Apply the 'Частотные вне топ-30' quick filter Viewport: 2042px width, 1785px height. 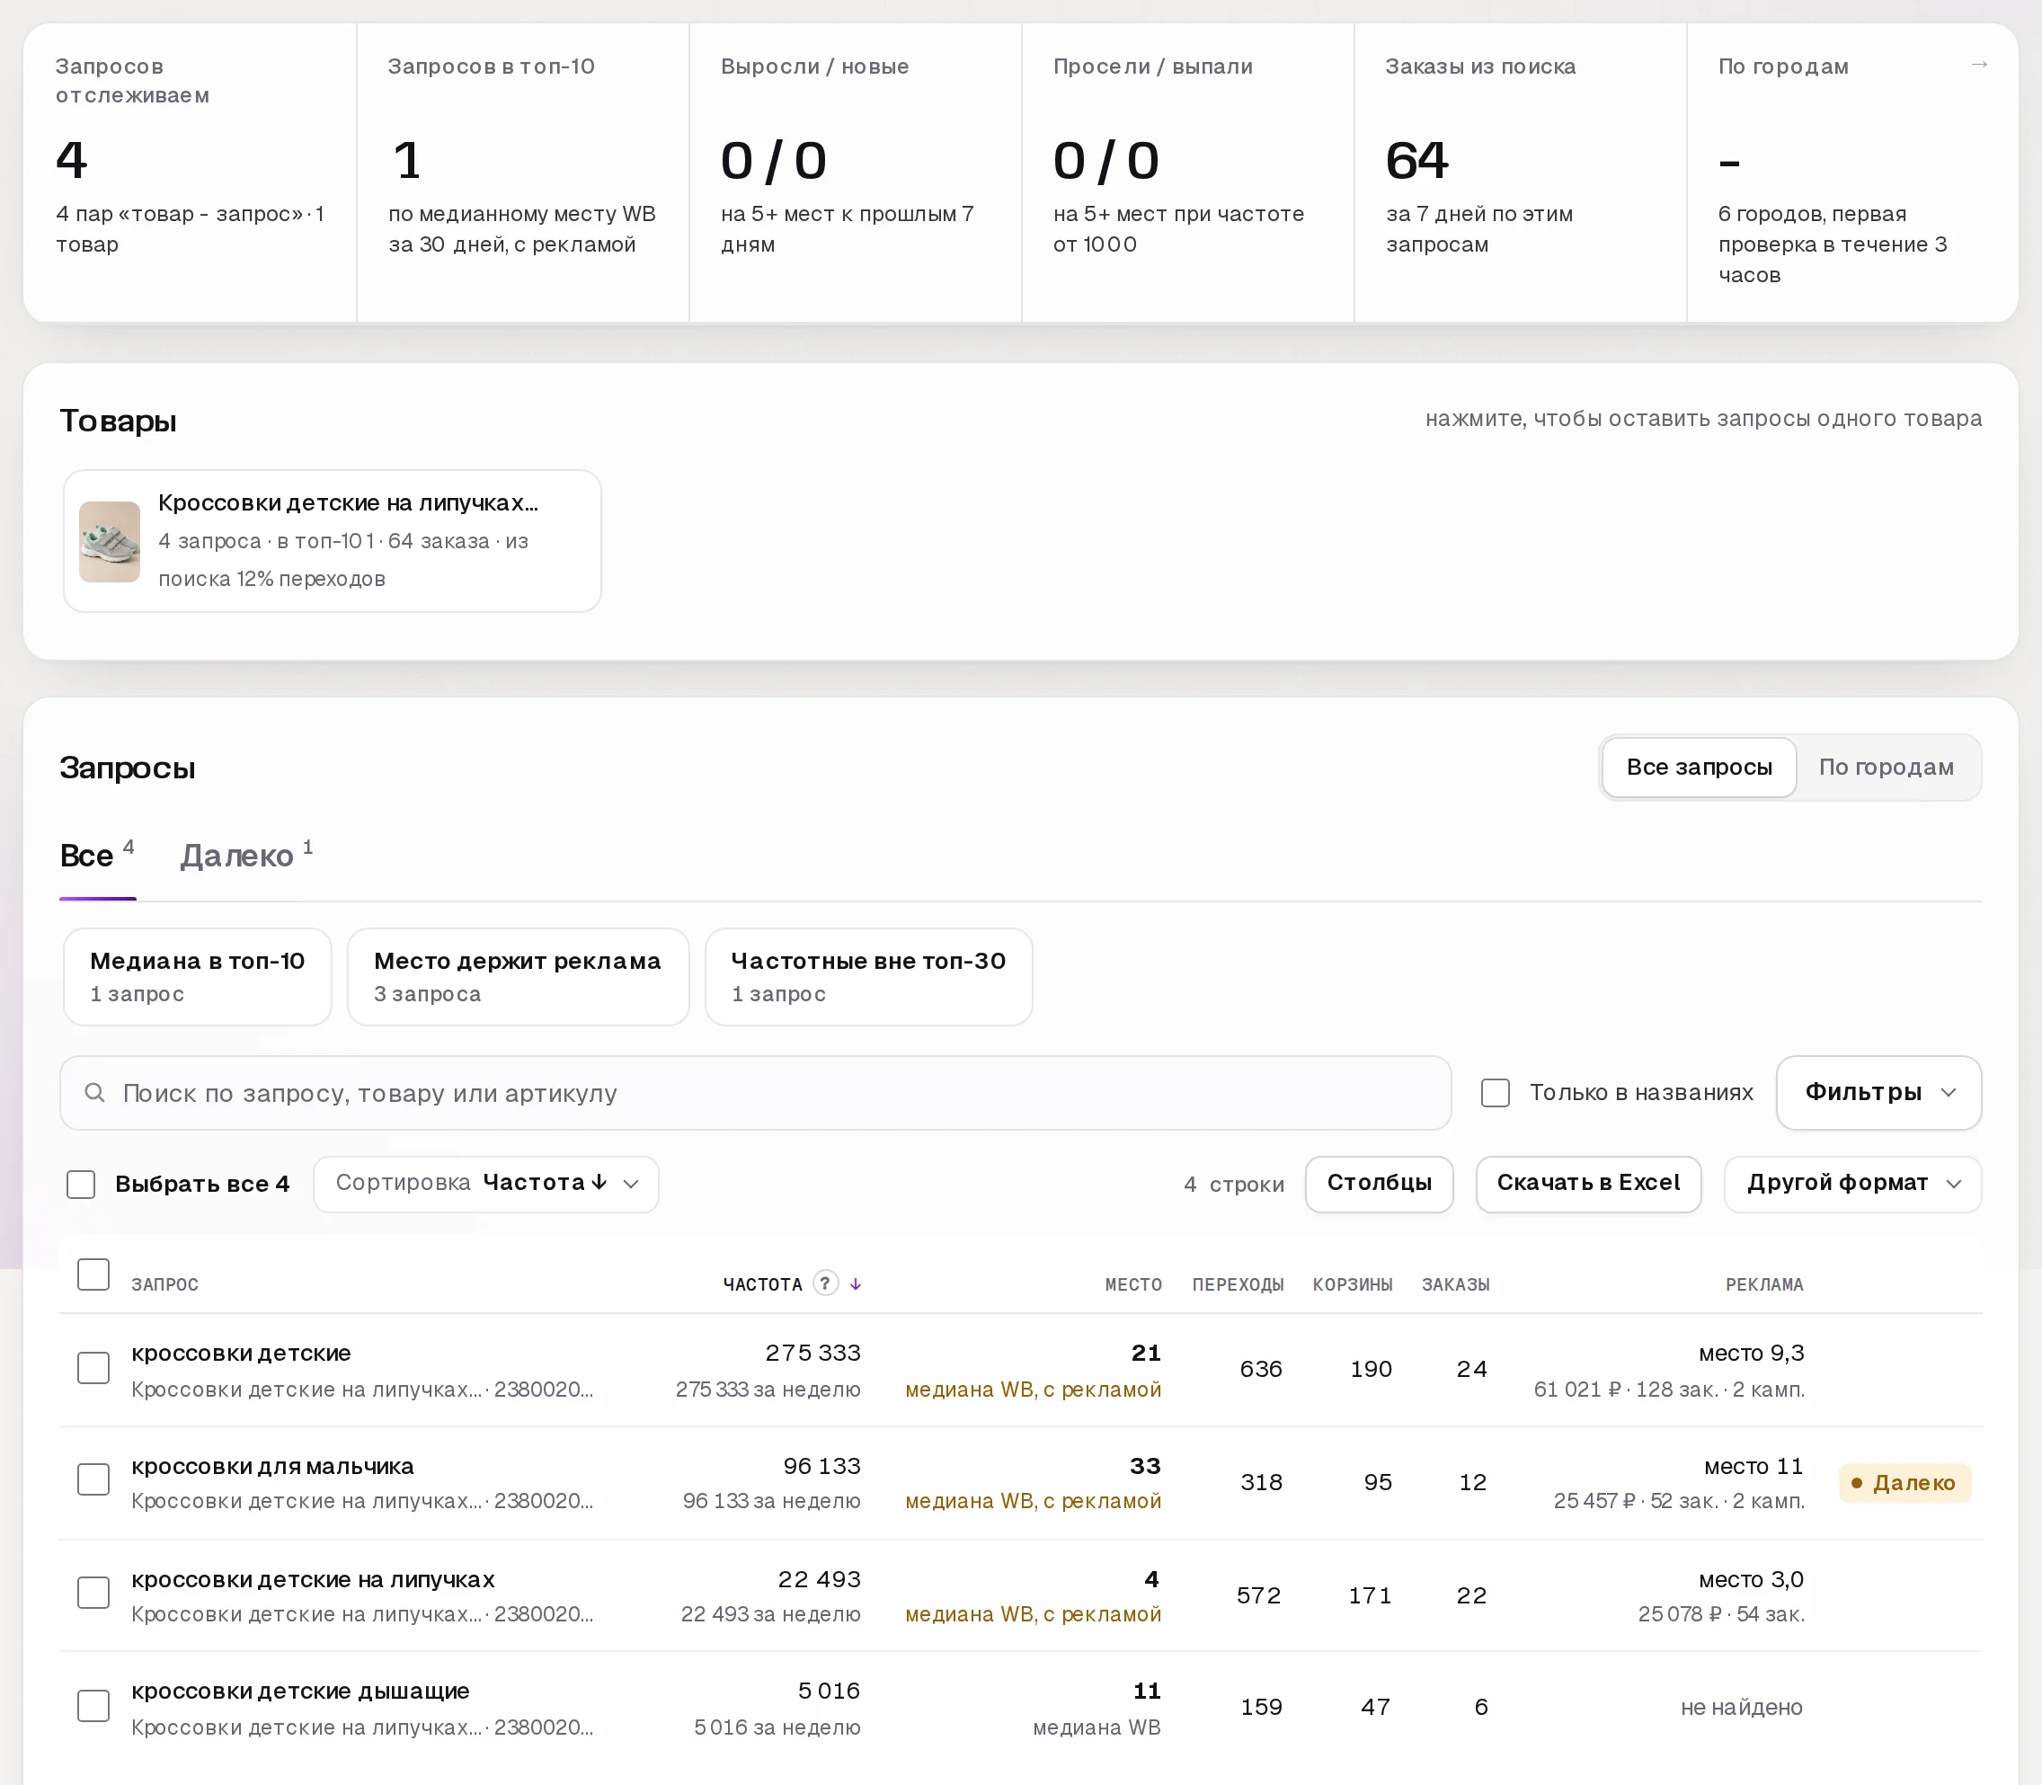pyautogui.click(x=868, y=976)
